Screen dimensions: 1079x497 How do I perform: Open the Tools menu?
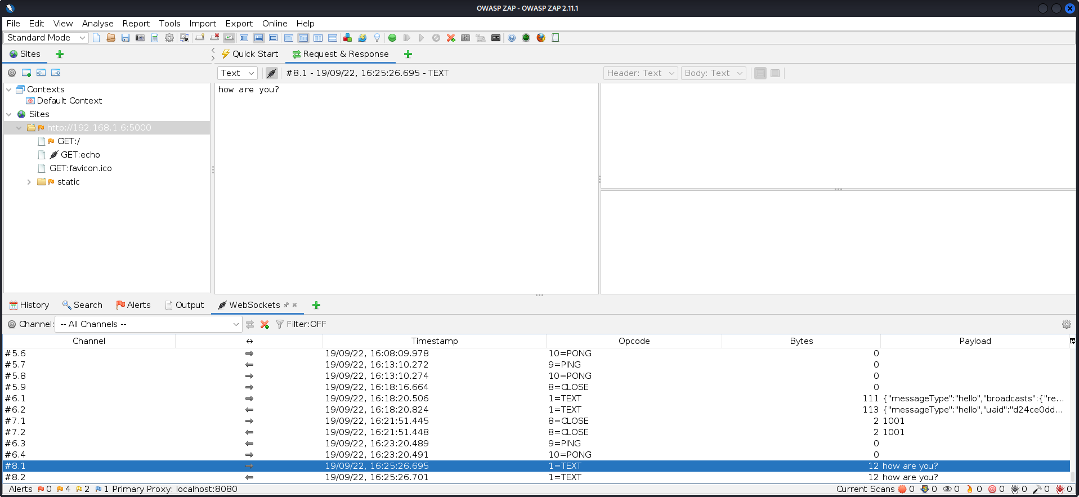coord(169,24)
